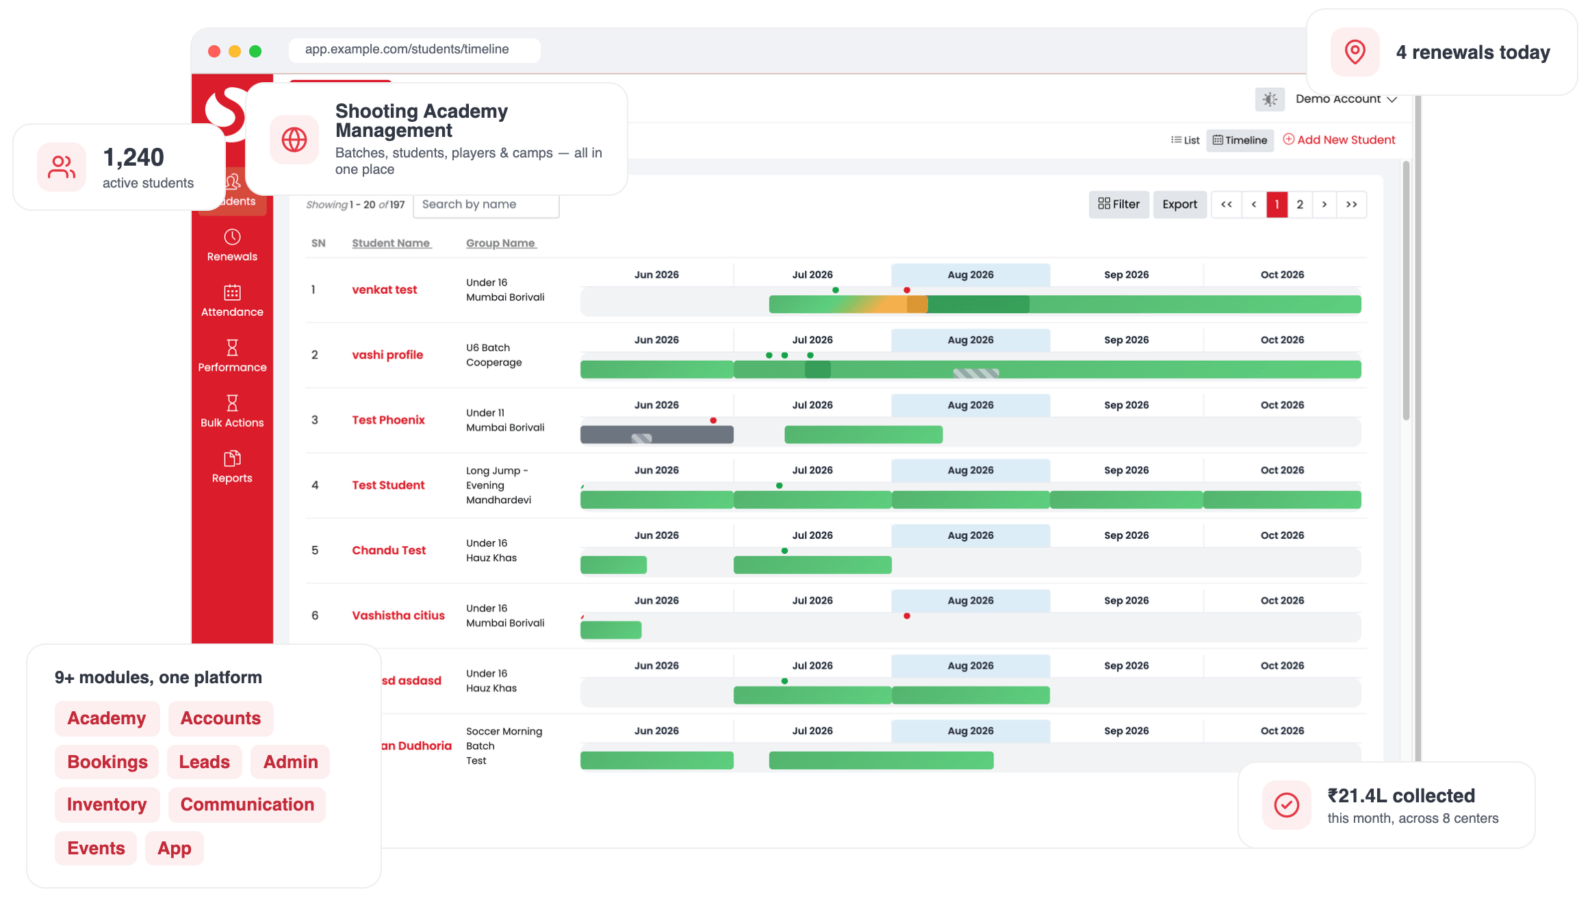Click the Export button
The height and width of the screenshot is (905, 1590).
1179,204
